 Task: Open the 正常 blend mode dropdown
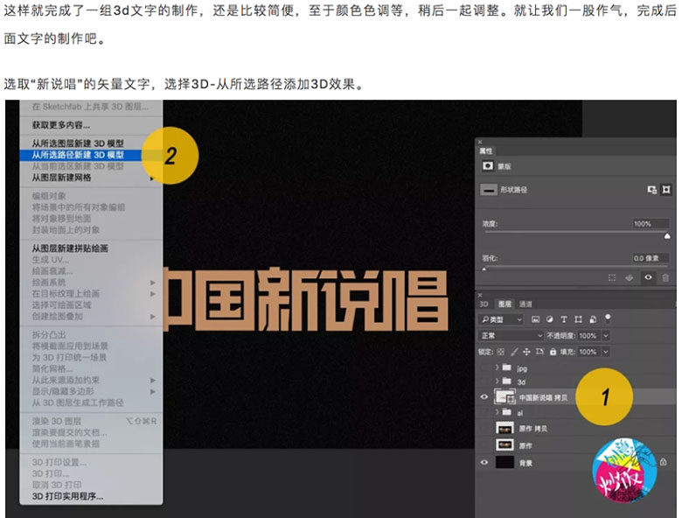[x=511, y=336]
